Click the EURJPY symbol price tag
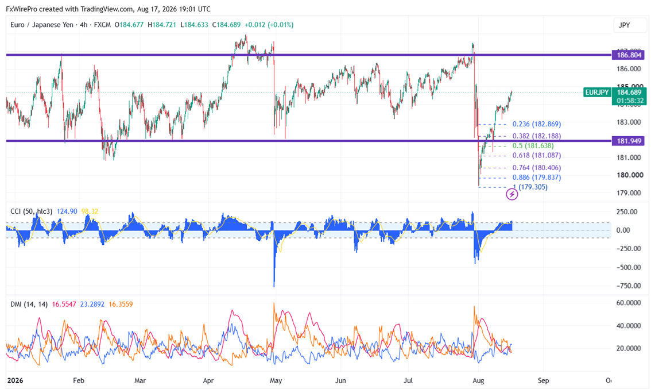Image resolution: width=651 pixels, height=389 pixels. (x=597, y=93)
